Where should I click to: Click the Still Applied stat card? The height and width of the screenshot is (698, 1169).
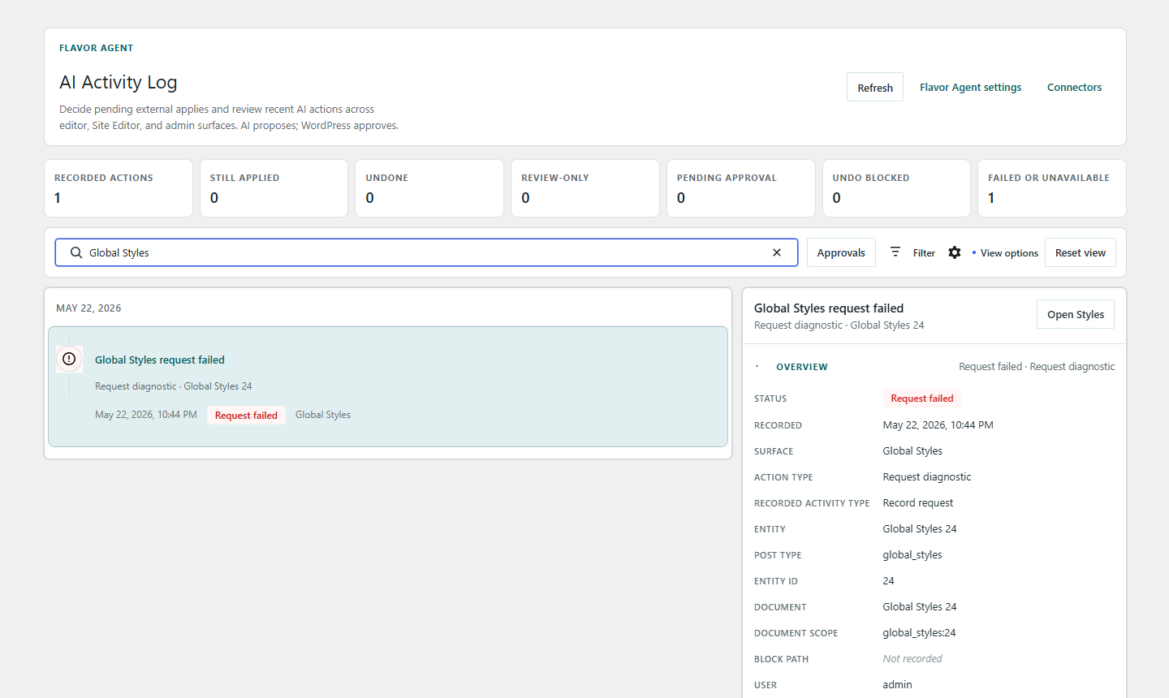pyautogui.click(x=274, y=188)
